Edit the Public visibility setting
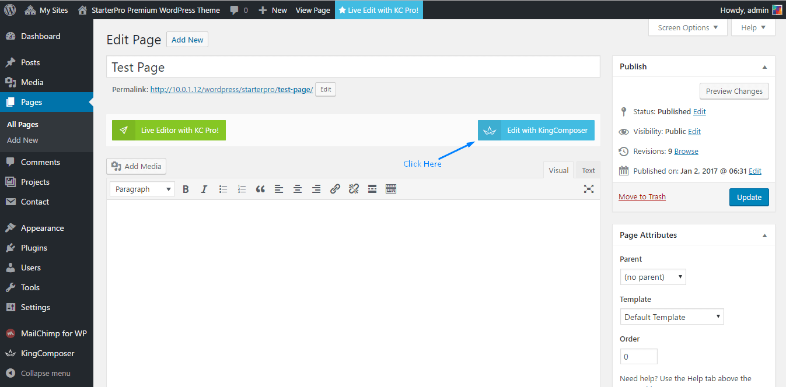Viewport: 786px width, 387px height. pyautogui.click(x=694, y=132)
